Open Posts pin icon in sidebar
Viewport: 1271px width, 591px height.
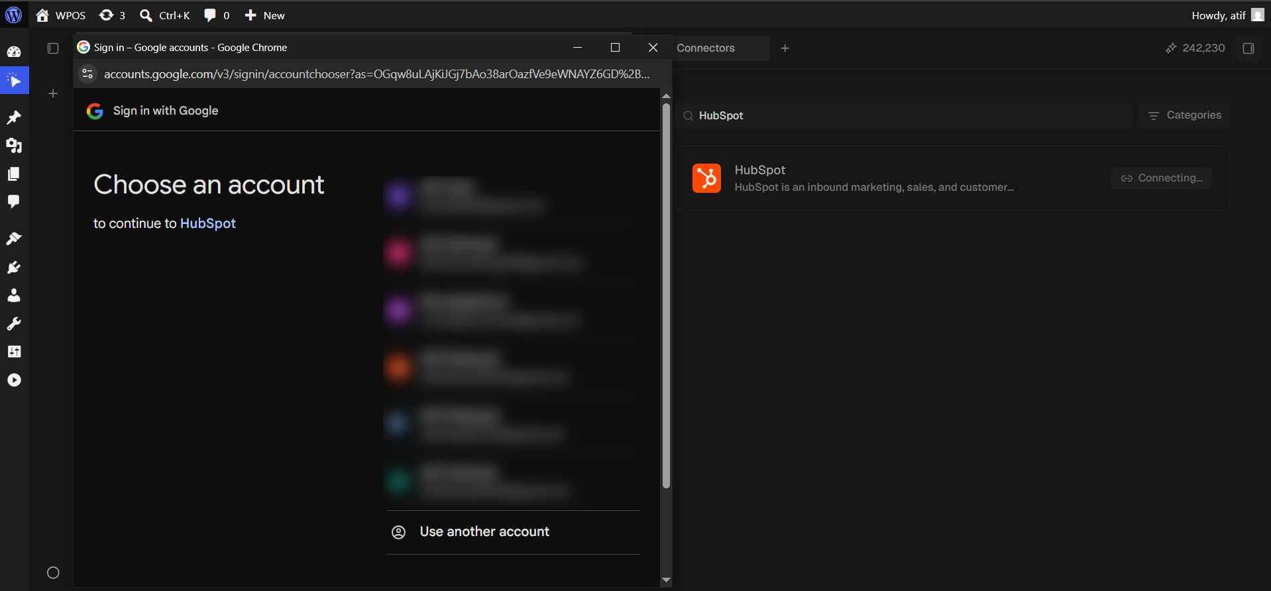pos(14,117)
